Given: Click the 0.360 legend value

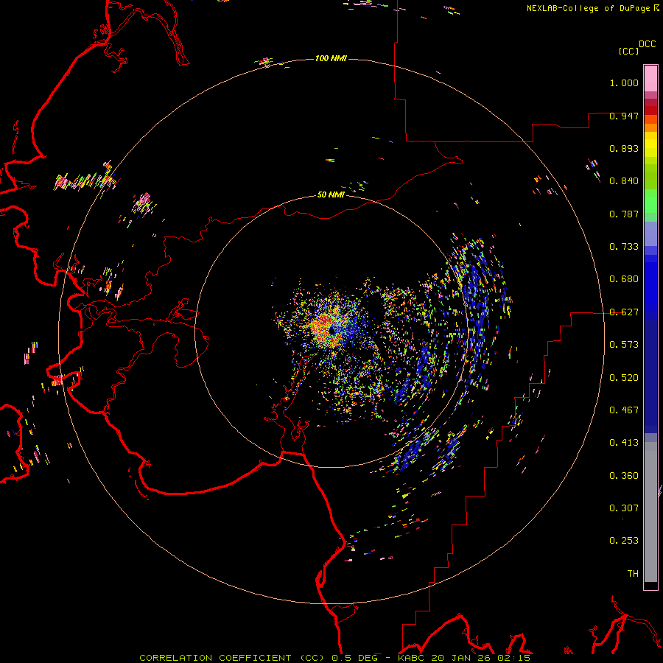Looking at the screenshot, I should [x=624, y=475].
